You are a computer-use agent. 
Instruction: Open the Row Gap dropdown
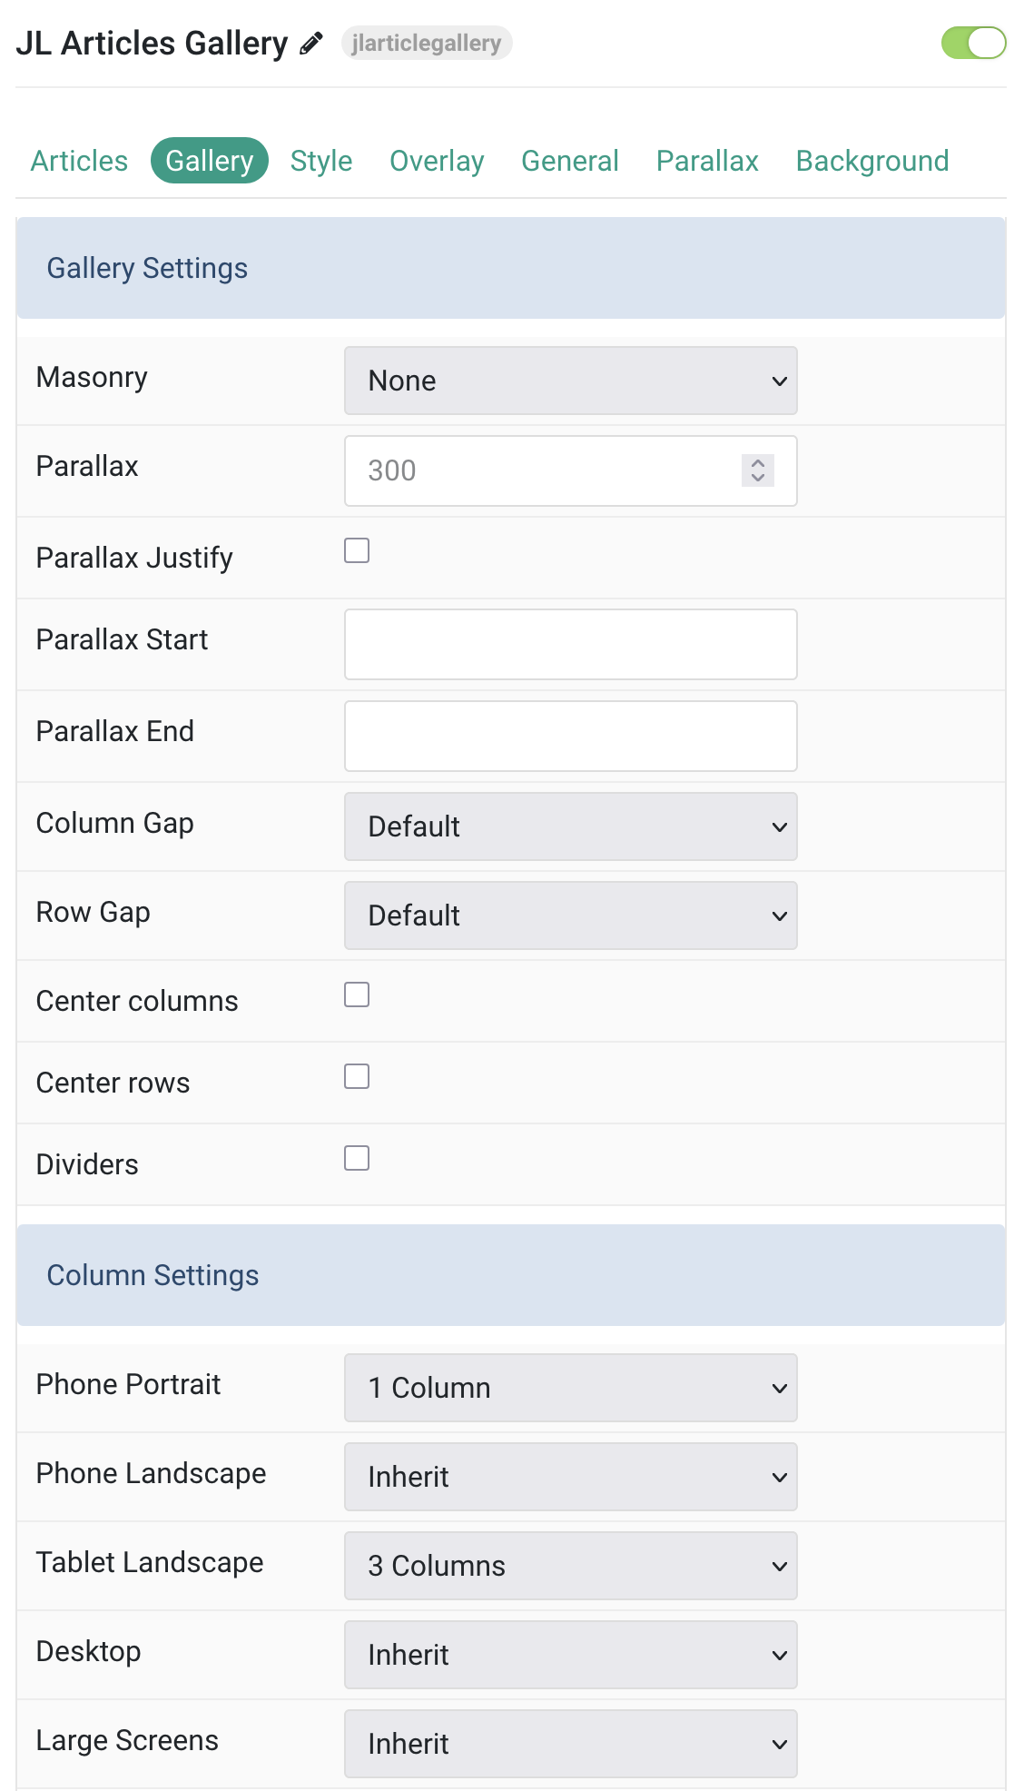[571, 915]
